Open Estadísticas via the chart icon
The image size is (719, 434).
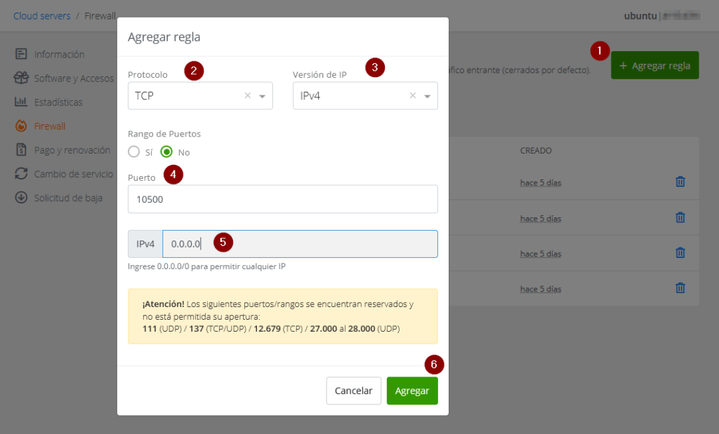pyautogui.click(x=22, y=102)
